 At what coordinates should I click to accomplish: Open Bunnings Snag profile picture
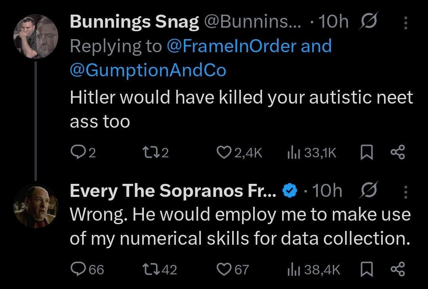point(36,36)
